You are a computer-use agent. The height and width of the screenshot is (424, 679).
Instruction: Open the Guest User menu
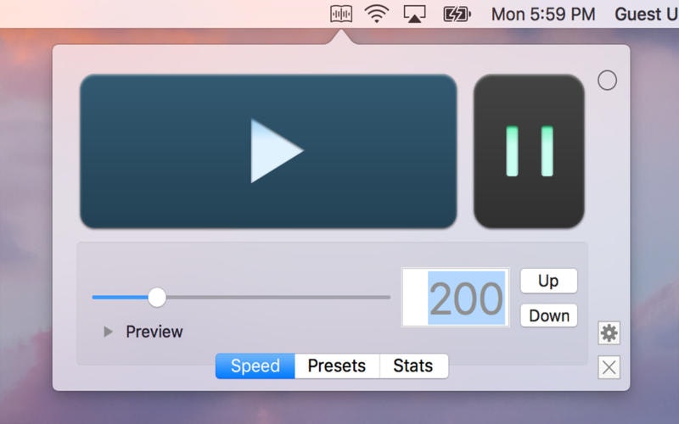tap(647, 14)
